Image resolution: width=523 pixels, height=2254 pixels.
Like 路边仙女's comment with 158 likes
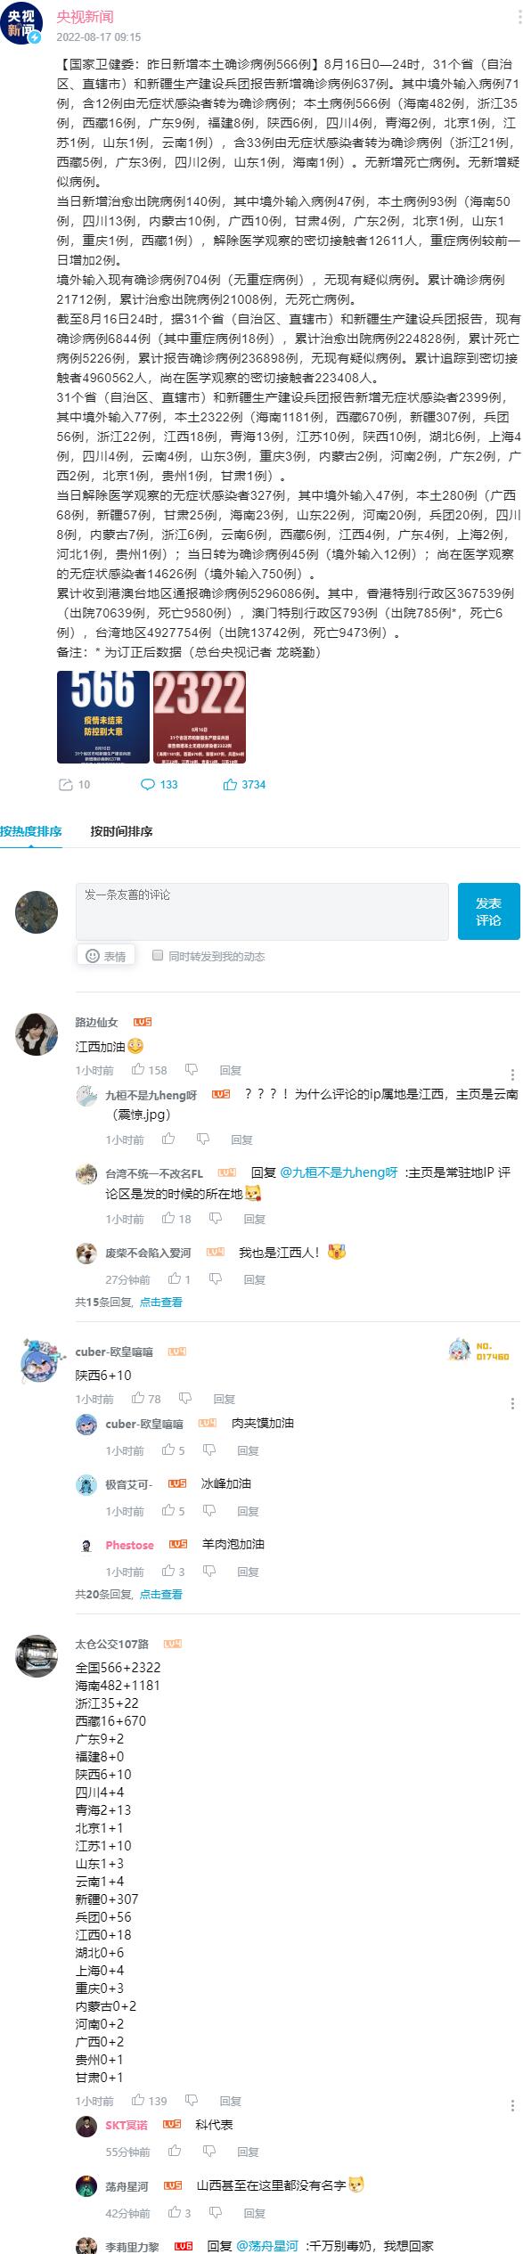click(138, 1070)
